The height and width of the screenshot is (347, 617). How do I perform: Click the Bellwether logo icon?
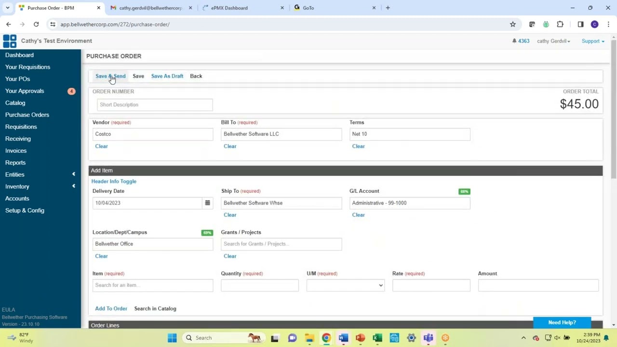[x=10, y=41]
